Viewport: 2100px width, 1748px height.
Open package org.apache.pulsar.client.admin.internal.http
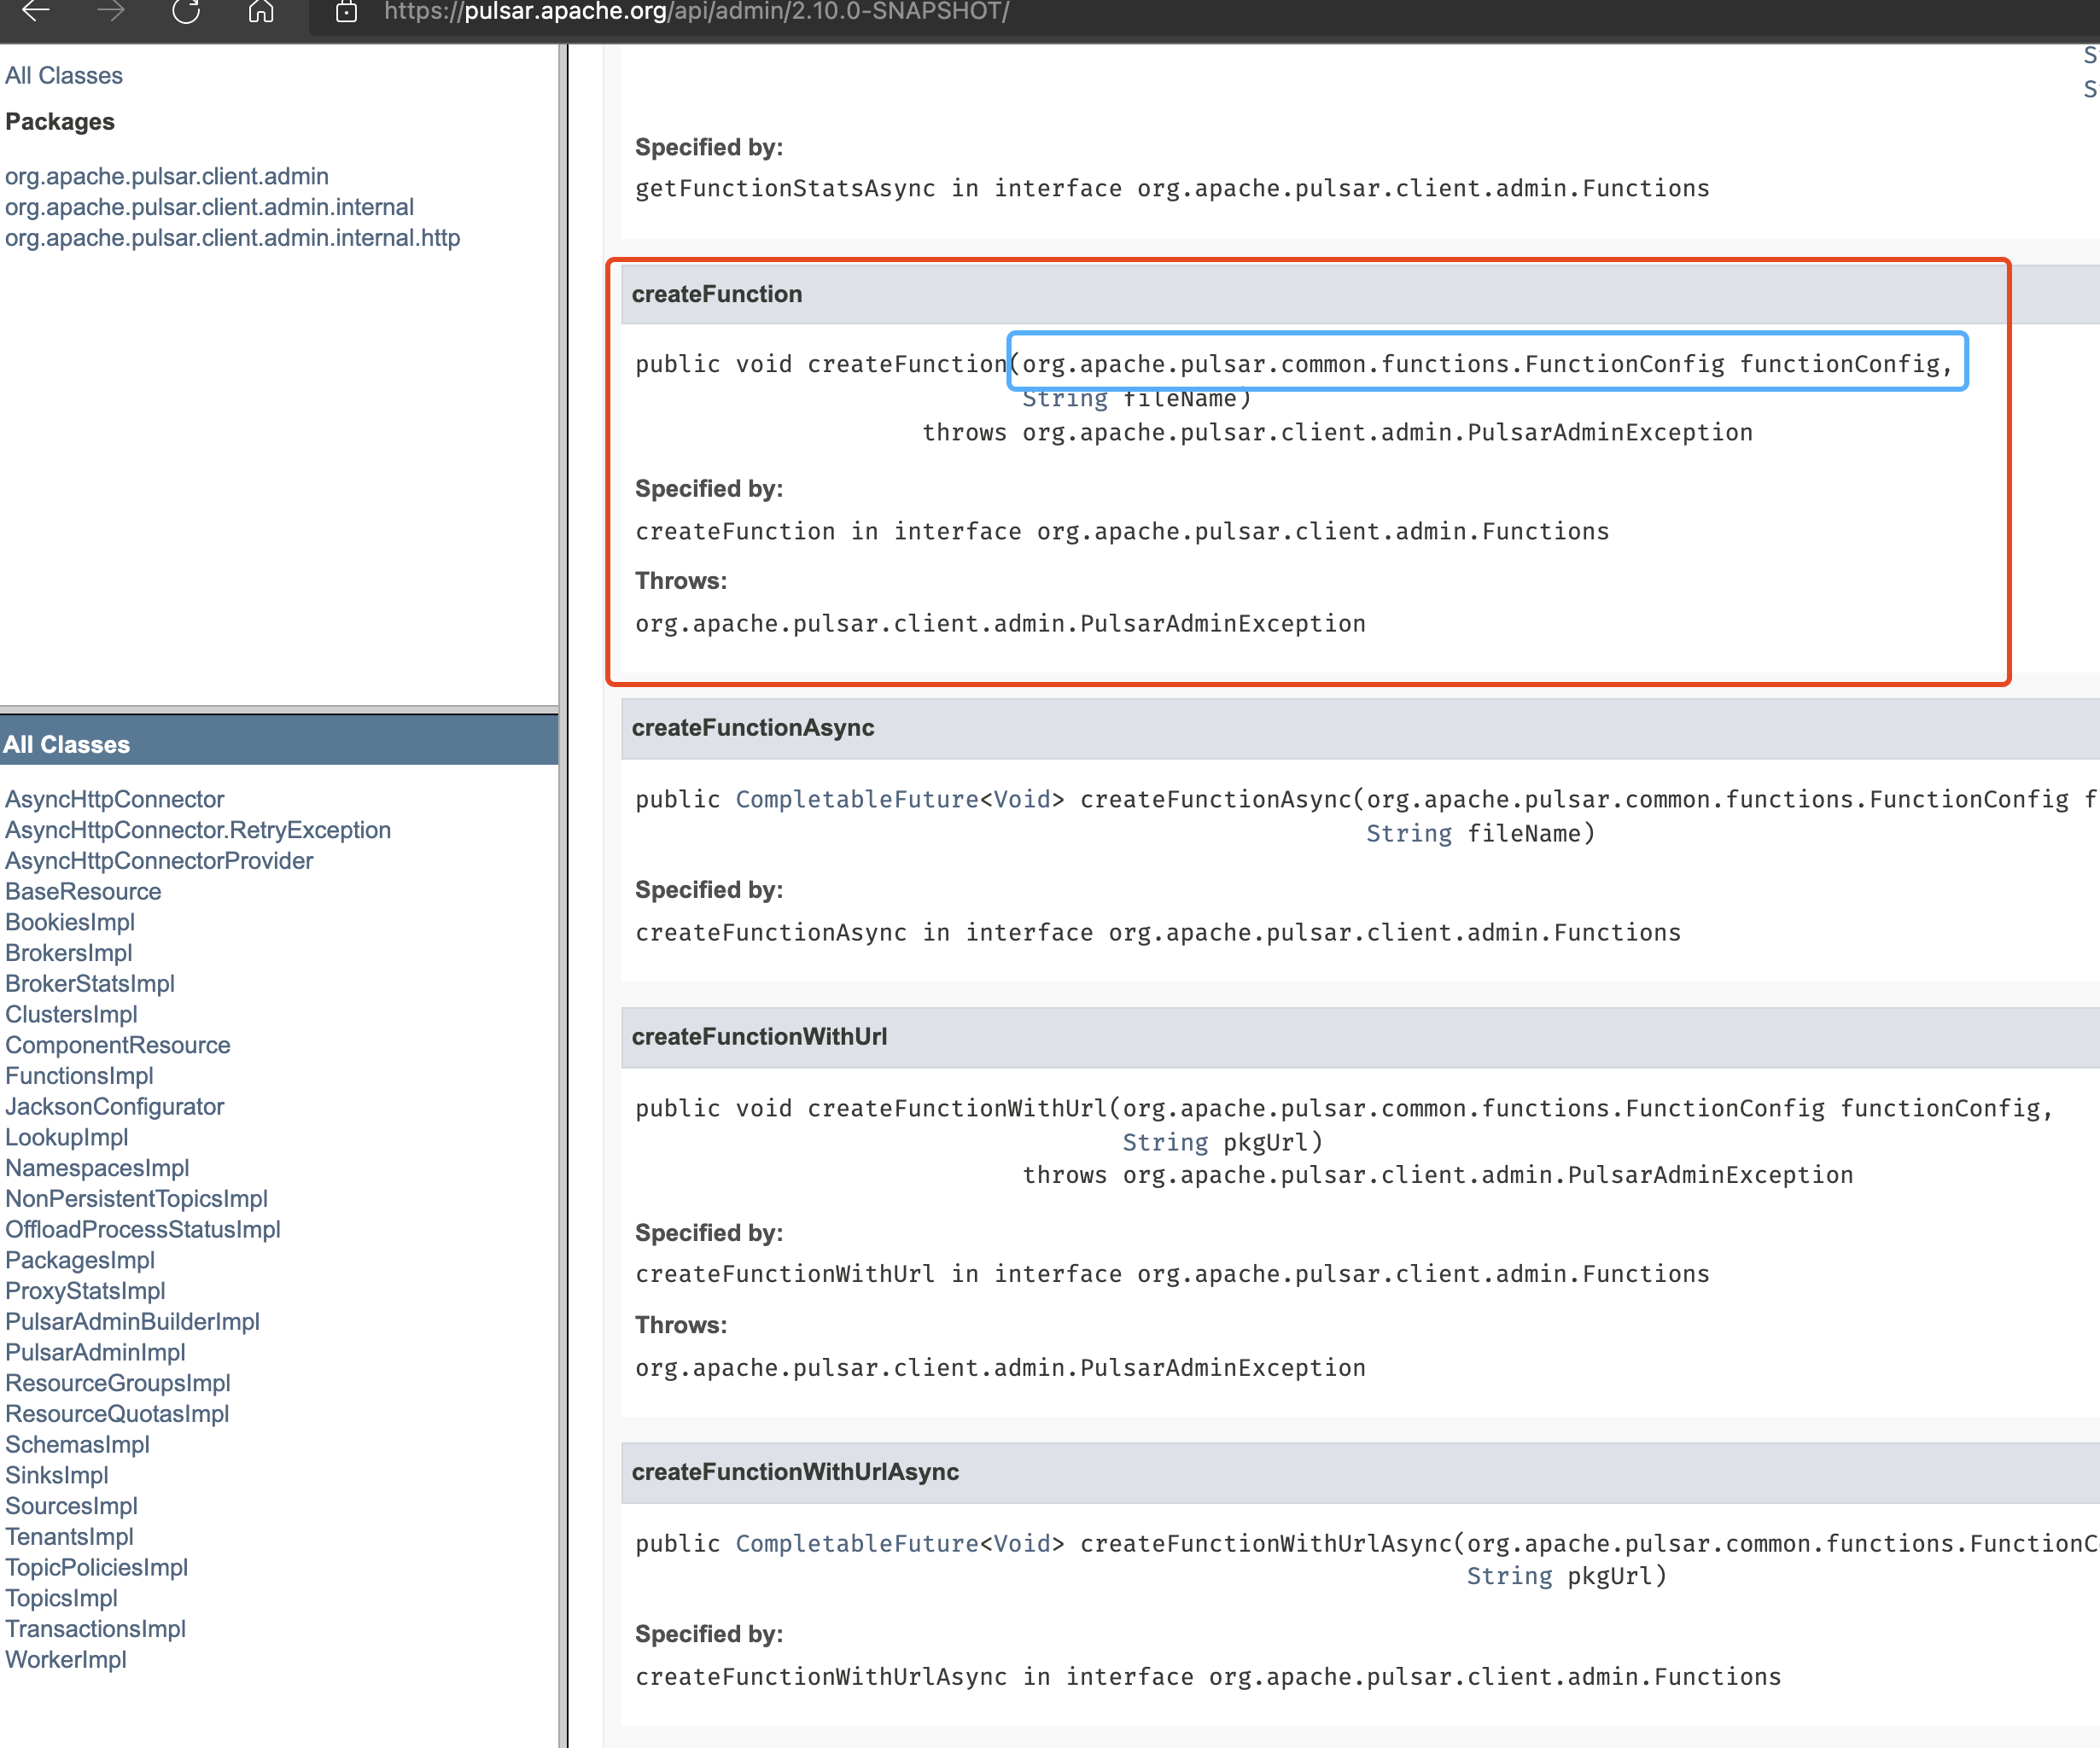click(x=232, y=238)
